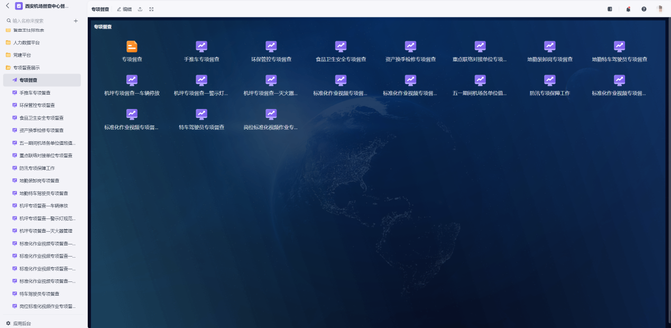671x328 pixels.
Task: Open the 机坪专项督查—灭火器 tile in the grid
Action: pyautogui.click(x=271, y=85)
